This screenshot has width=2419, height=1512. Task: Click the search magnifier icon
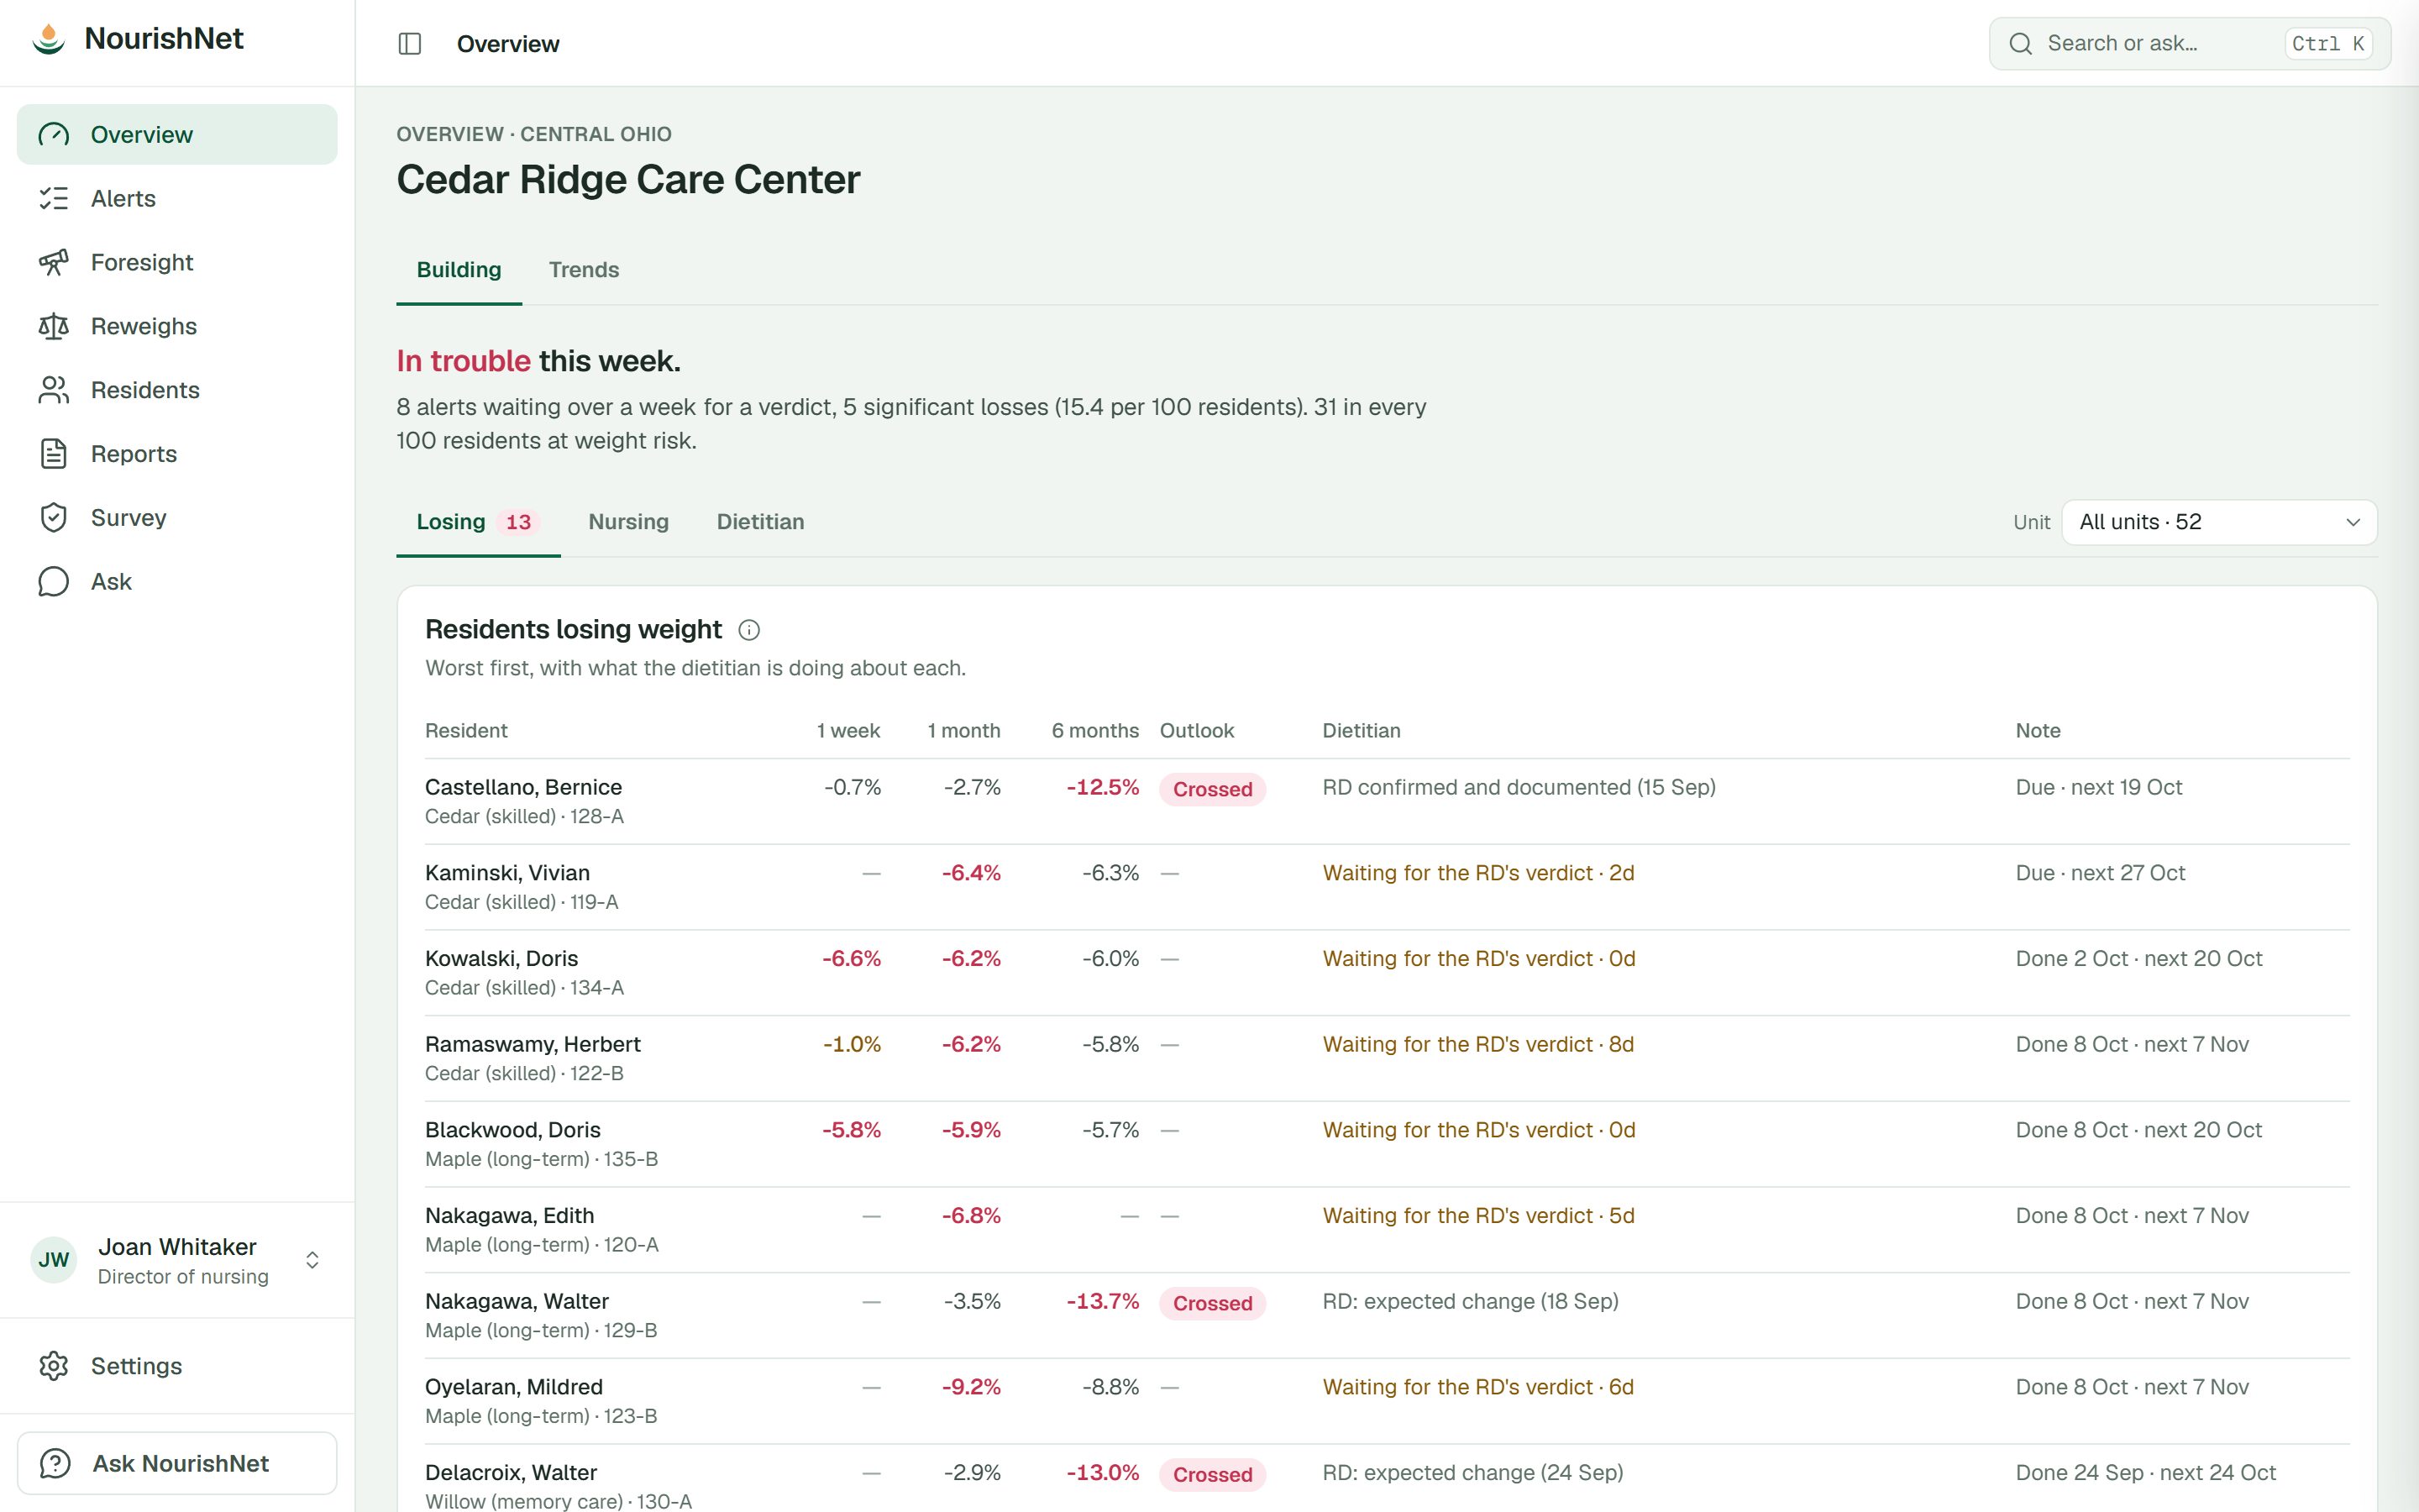click(x=2020, y=44)
